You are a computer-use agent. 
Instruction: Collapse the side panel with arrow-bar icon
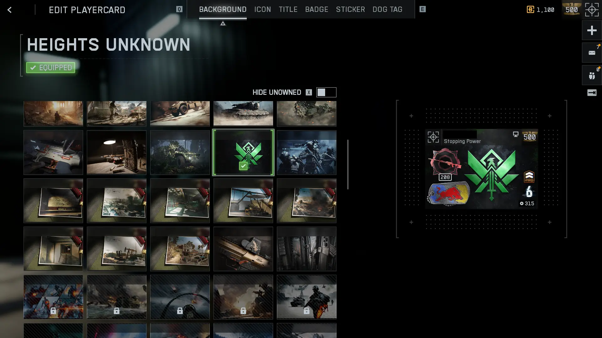(592, 93)
